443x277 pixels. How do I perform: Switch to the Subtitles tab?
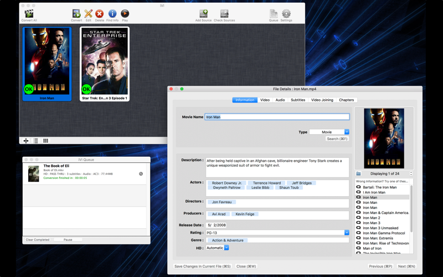pos(298,100)
